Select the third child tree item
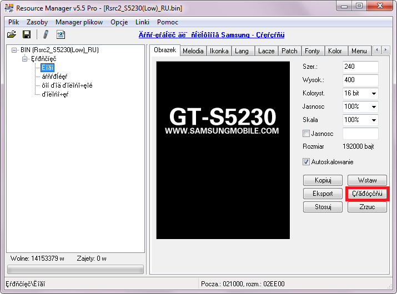Image resolution: width=397 pixels, height=294 pixels. (x=67, y=85)
